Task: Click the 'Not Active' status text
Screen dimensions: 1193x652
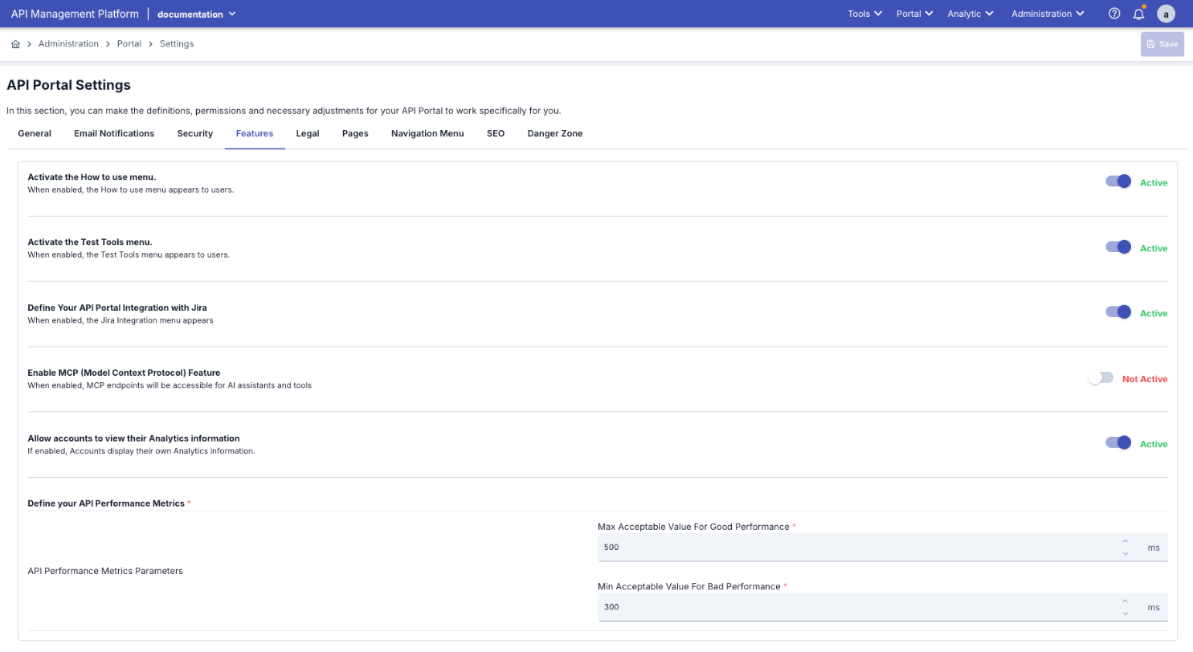Action: (x=1145, y=379)
